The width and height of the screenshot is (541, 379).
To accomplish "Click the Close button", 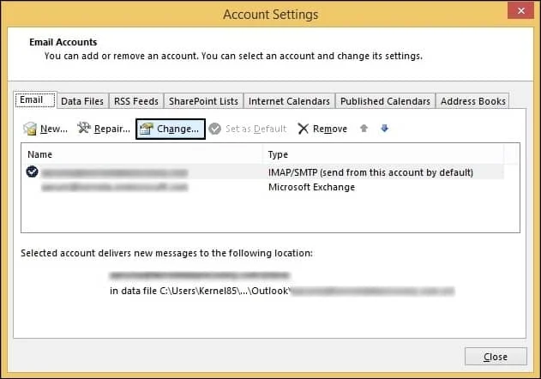I will coord(496,357).
